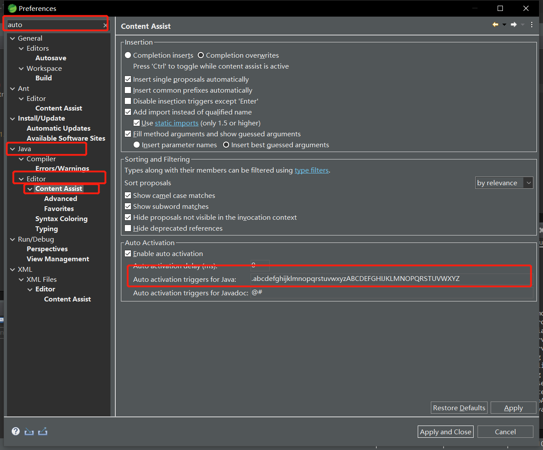This screenshot has height=450, width=543.
Task: Select Content Assist under XML Editor
Action: [67, 299]
